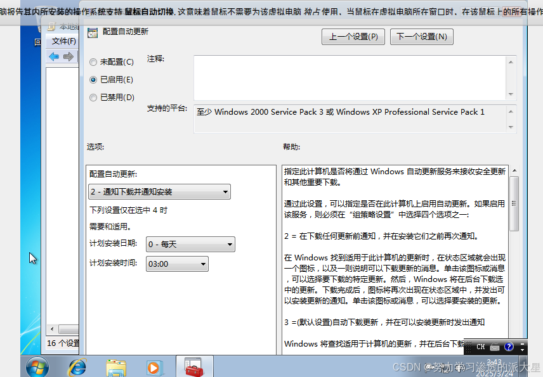Click the 下一个设置(N) button
This screenshot has width=543, height=377.
click(x=422, y=37)
